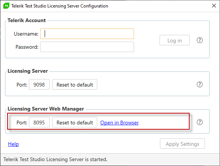This screenshot has height=166, width=220.
Task: Reset Licensing Server port to default
Action: [x=75, y=84]
